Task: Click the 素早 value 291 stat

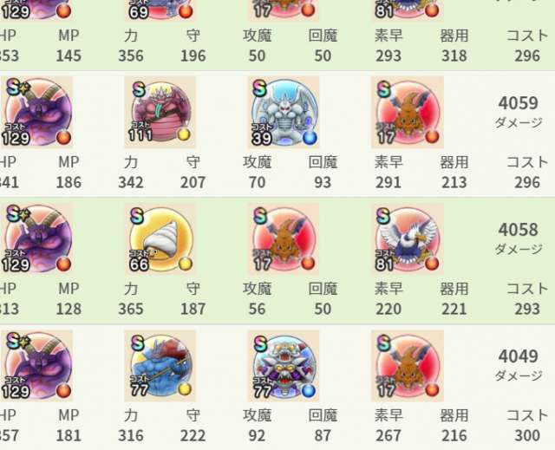Action: (x=388, y=183)
